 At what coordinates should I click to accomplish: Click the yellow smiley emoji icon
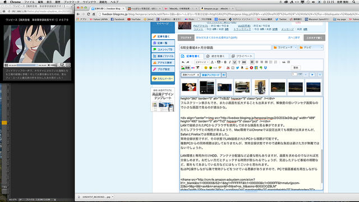tap(206, 68)
